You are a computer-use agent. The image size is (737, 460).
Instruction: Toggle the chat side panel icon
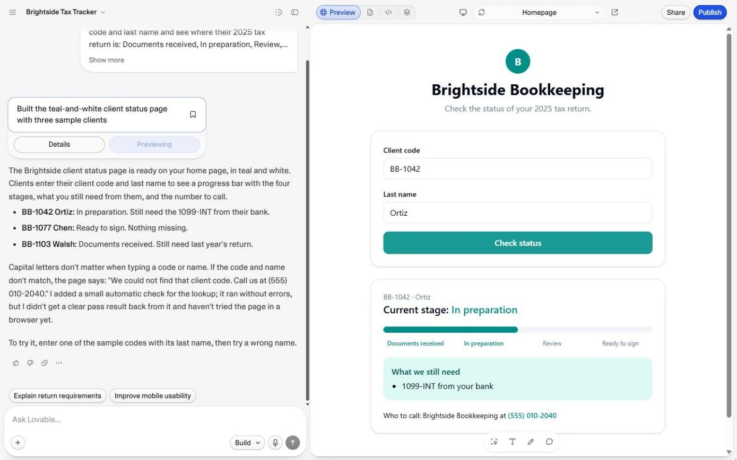pos(295,12)
